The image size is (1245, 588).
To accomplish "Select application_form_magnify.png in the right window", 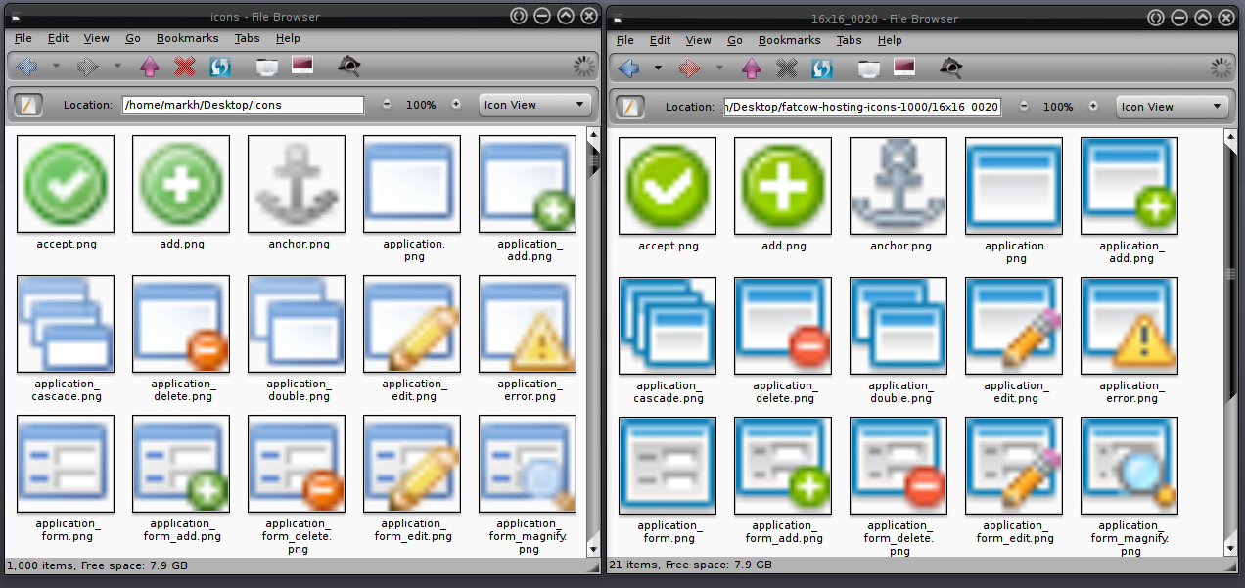I will pos(1129,465).
